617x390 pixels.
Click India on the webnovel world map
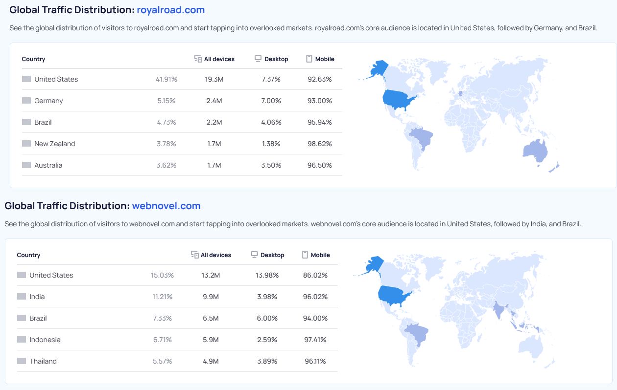point(498,310)
